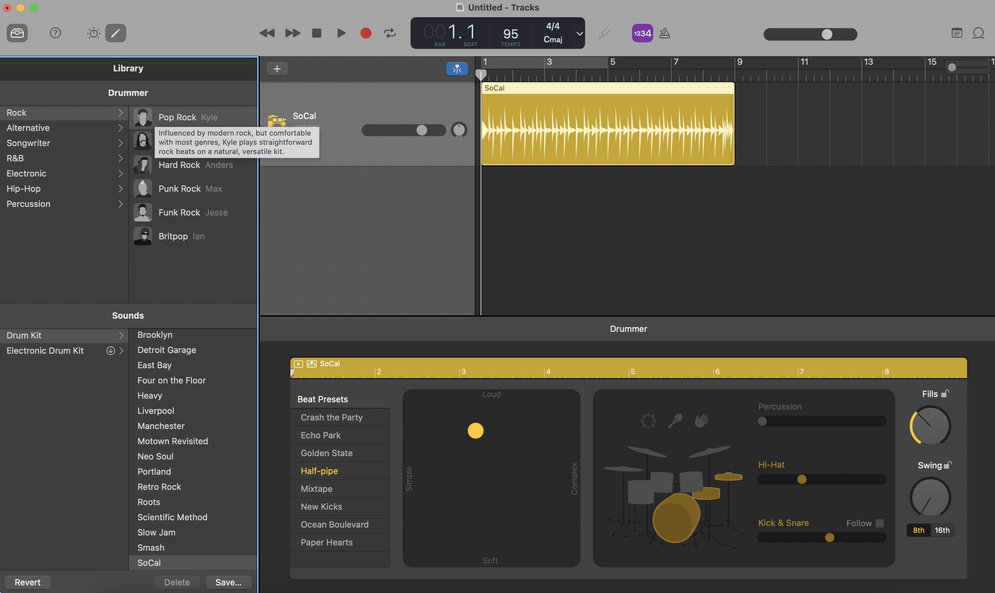This screenshot has width=995, height=593.
Task: Click the Save... button
Action: pos(228,582)
